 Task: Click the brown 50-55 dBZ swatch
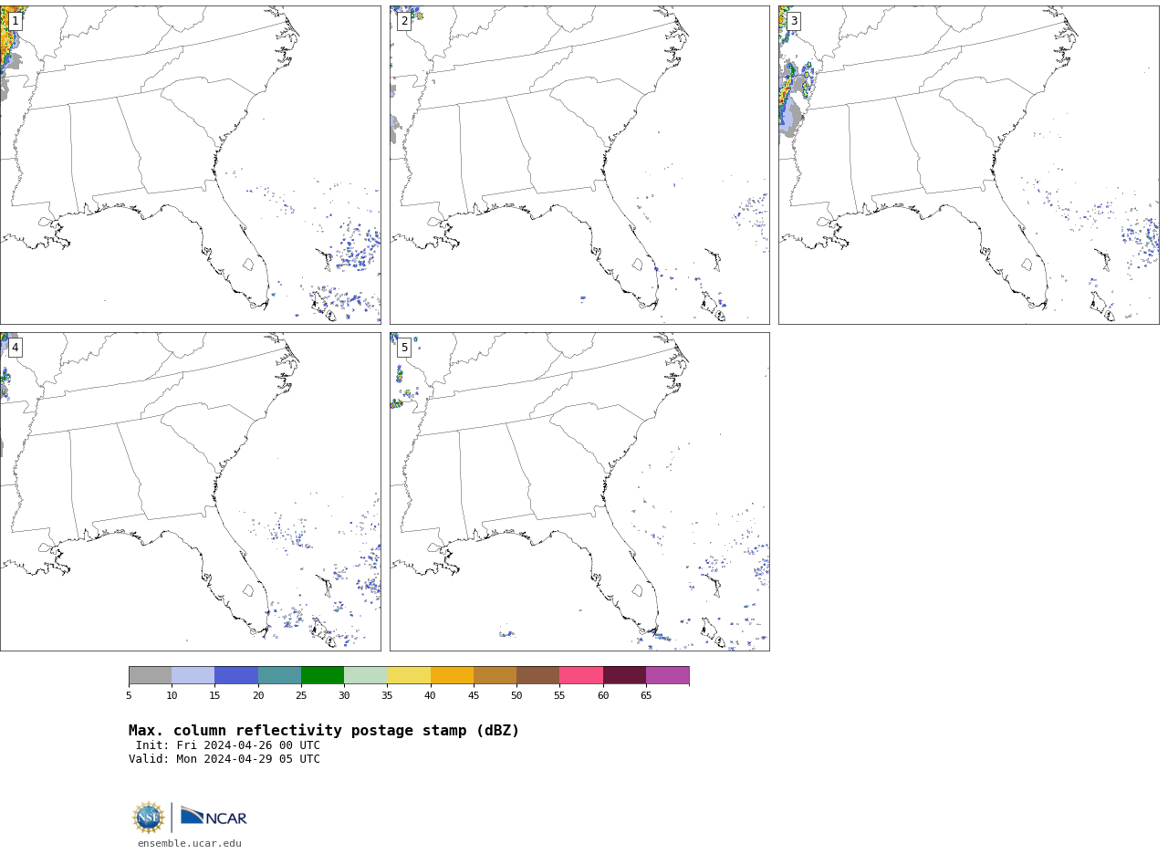tap(537, 675)
